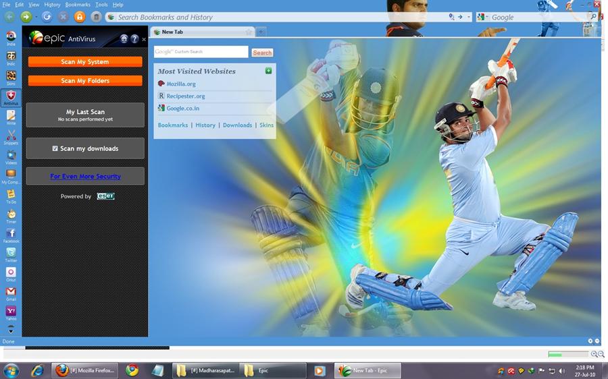
Task: Select the Antivirus sidebar icon
Action: (11, 97)
